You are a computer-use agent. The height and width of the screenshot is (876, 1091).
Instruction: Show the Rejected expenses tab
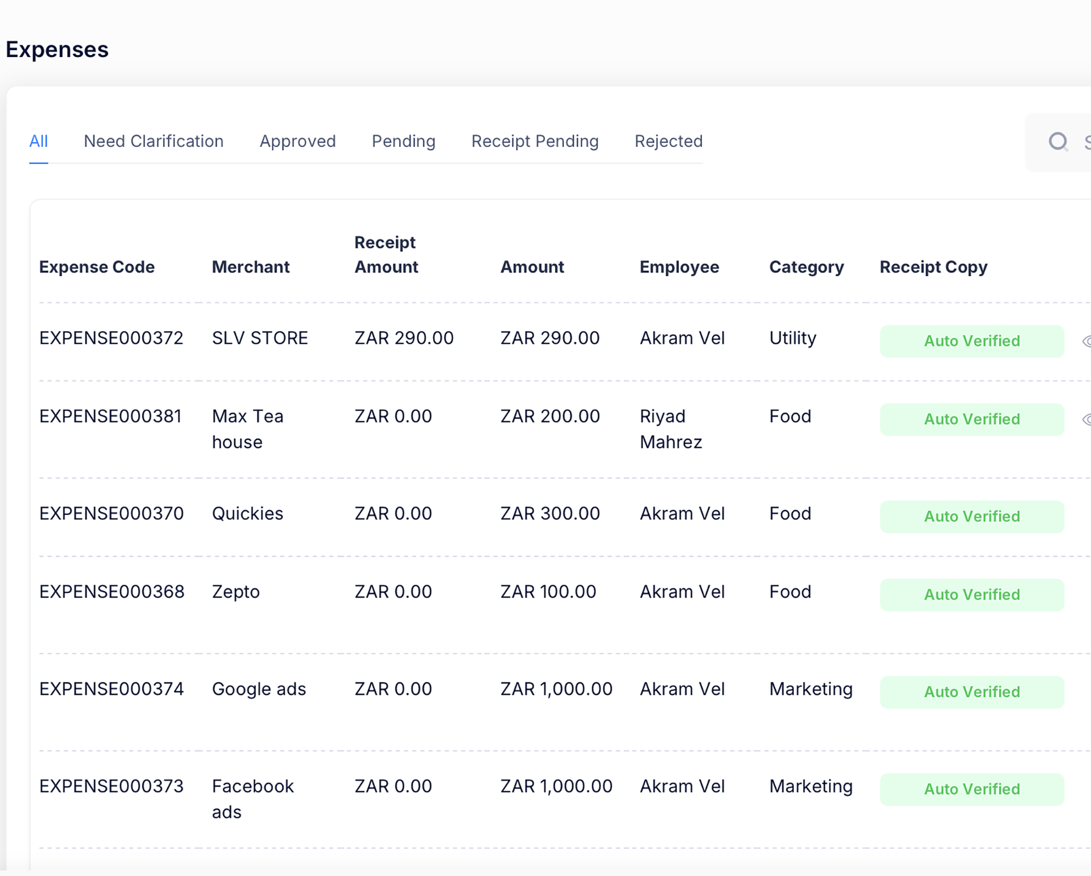coord(668,141)
